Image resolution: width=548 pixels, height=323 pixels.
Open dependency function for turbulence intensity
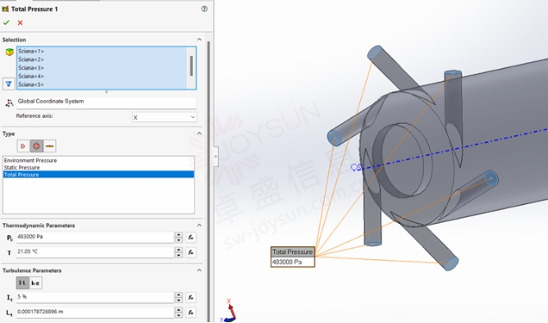[190, 297]
